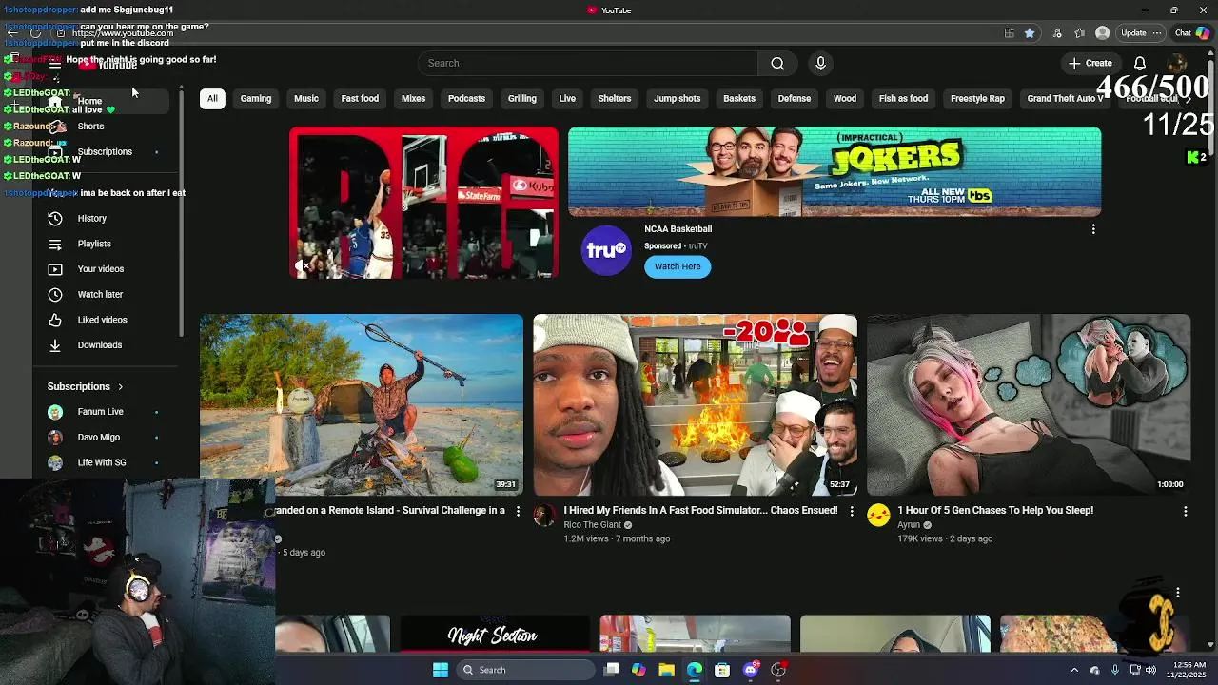
Task: Open the browser profile avatar icon
Action: click(1102, 32)
